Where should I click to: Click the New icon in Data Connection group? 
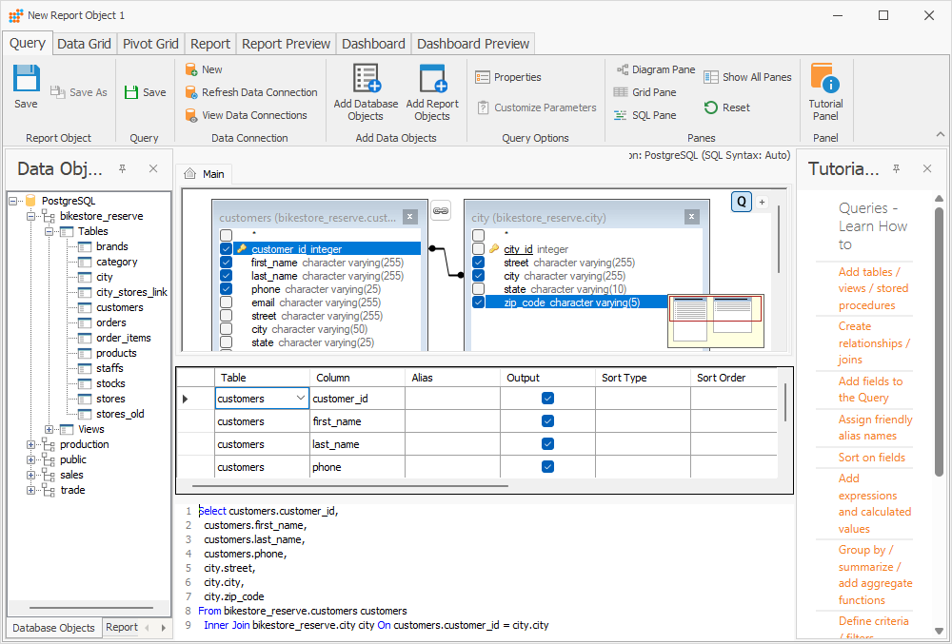(x=189, y=68)
